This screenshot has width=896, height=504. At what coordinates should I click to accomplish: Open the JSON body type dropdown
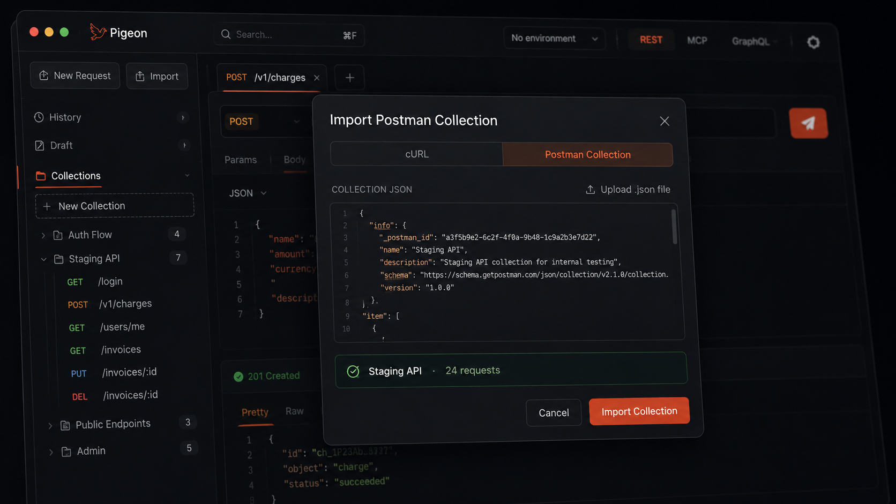click(248, 193)
